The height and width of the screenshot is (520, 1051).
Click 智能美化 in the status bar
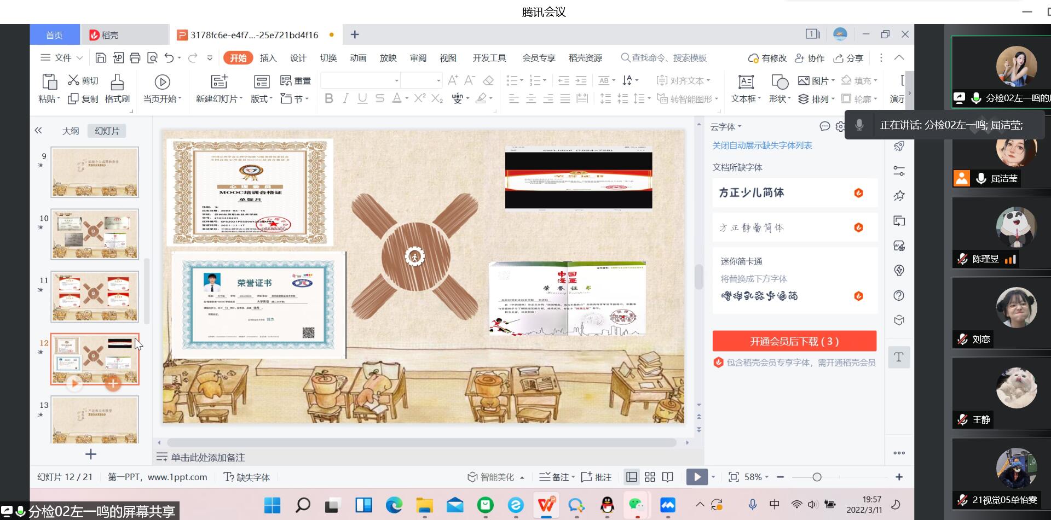(x=495, y=477)
